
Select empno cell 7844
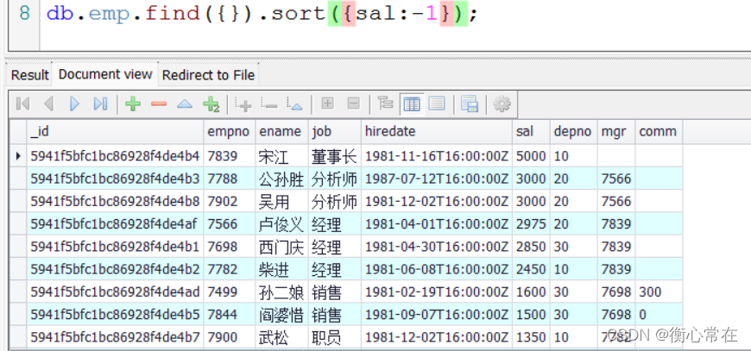(230, 315)
